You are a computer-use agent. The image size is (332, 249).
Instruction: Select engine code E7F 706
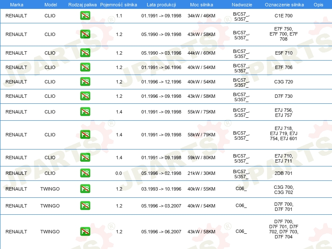pos(284,67)
